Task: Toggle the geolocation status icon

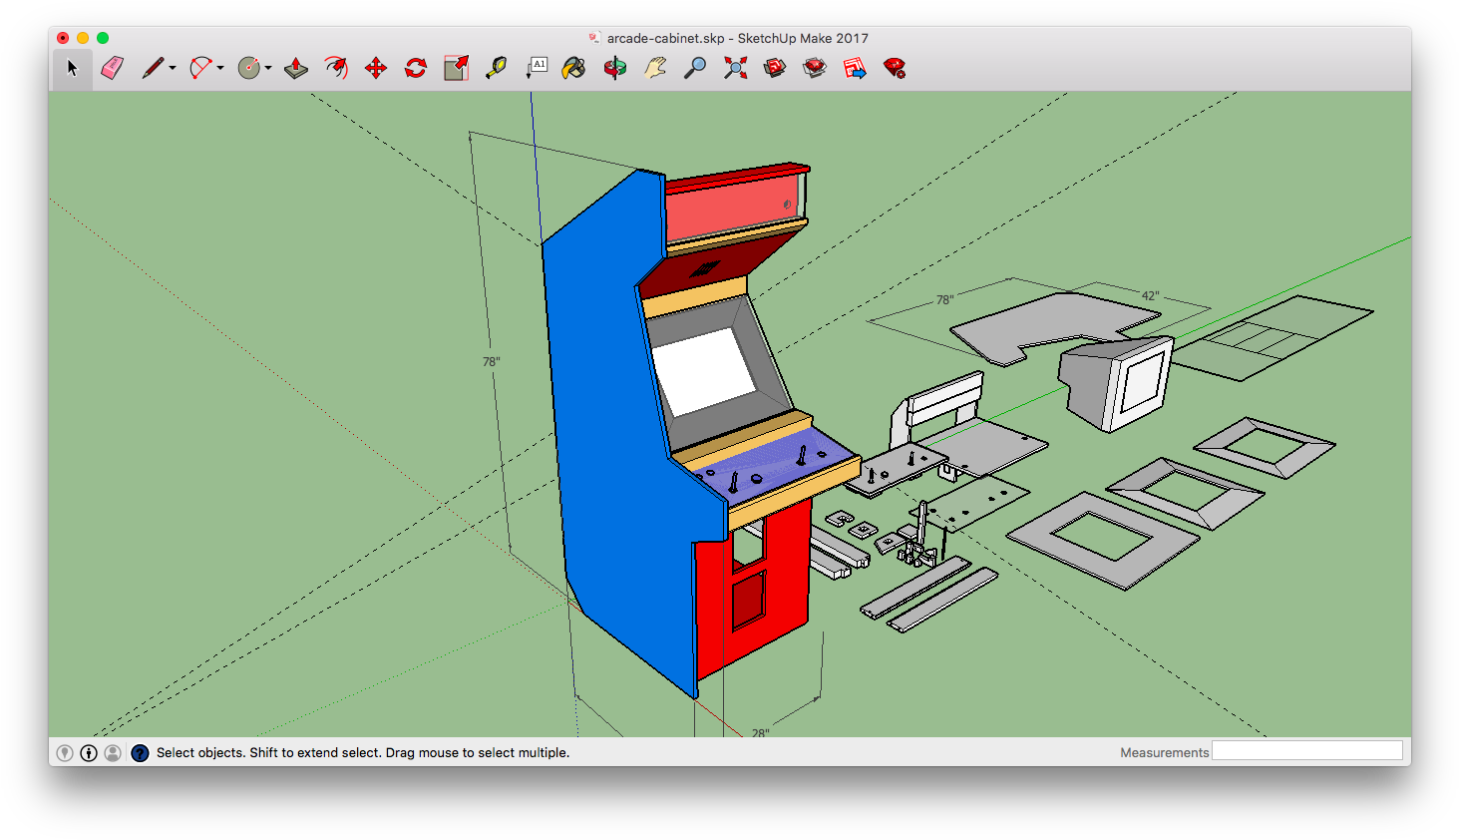Action: click(65, 753)
